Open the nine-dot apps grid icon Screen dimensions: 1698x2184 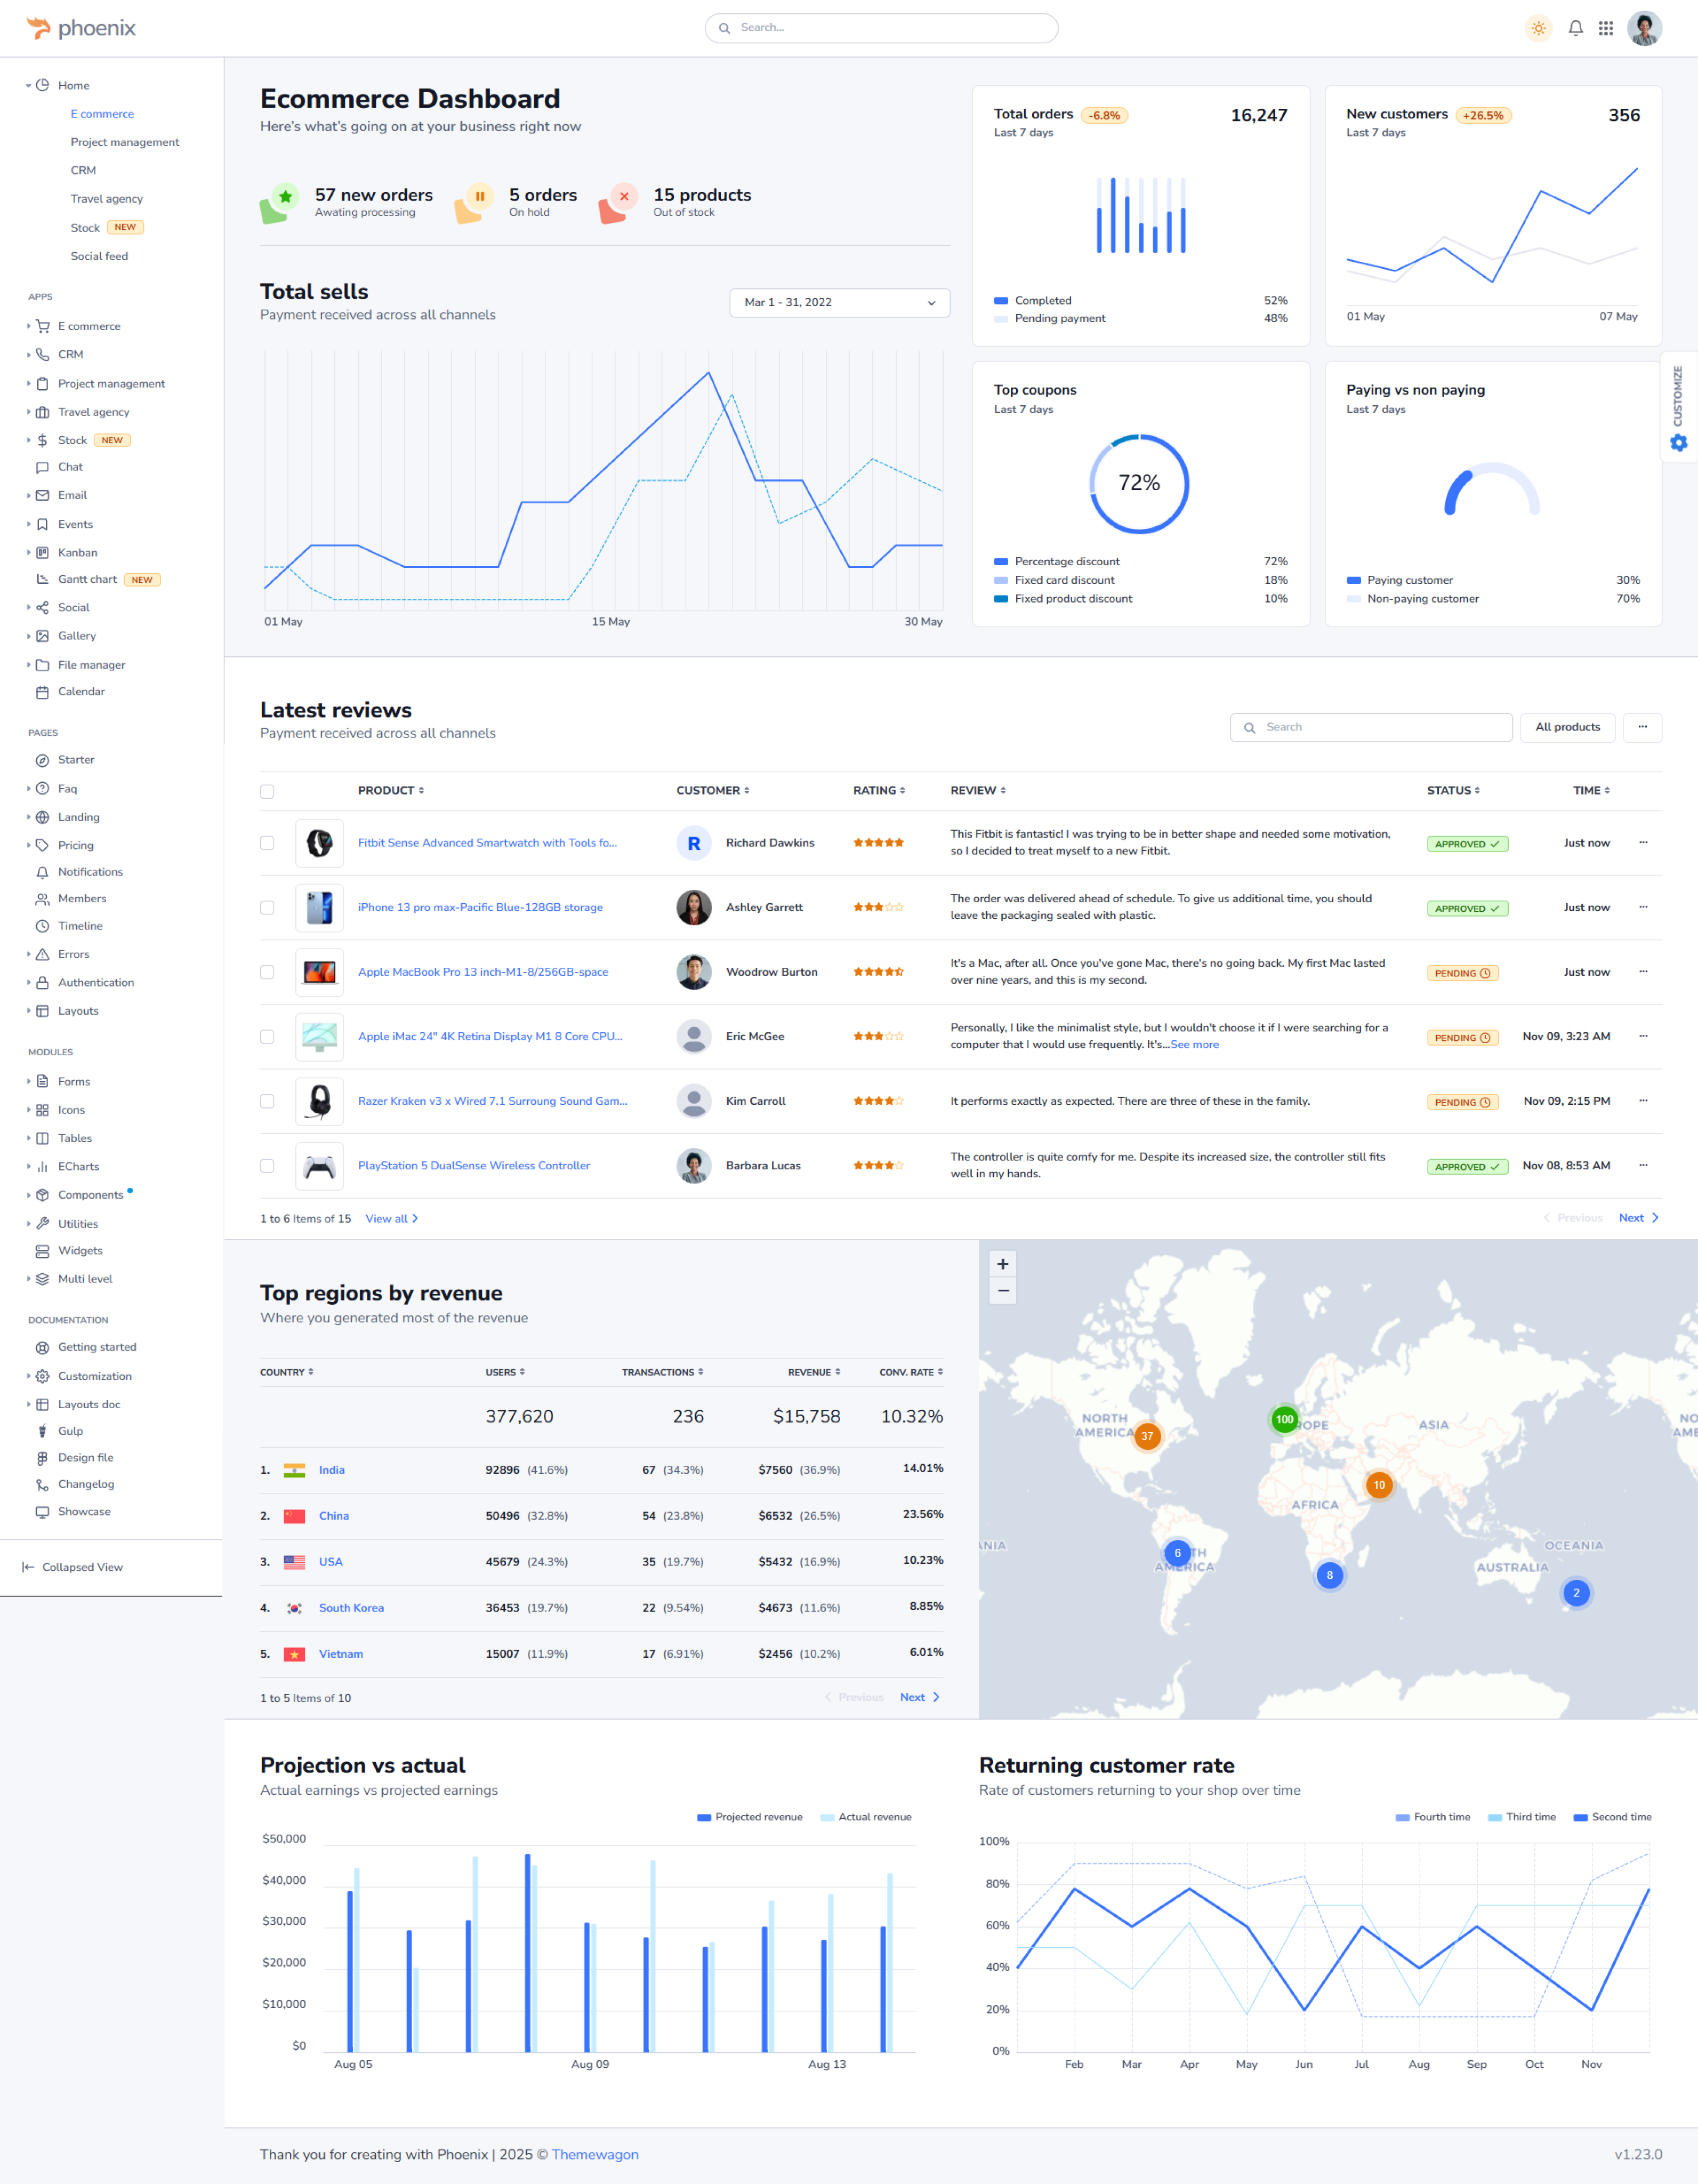coord(1605,28)
